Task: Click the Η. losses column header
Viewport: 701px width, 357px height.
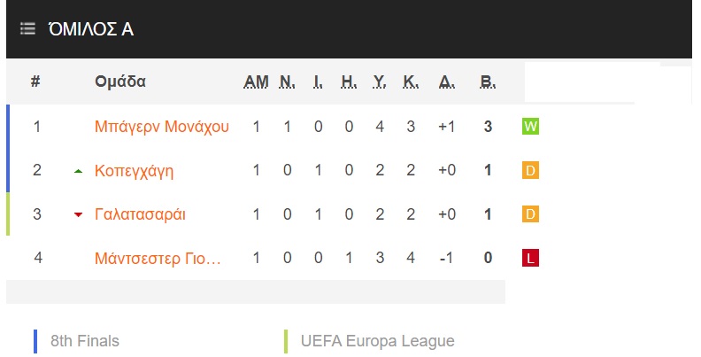Action: pos(349,81)
